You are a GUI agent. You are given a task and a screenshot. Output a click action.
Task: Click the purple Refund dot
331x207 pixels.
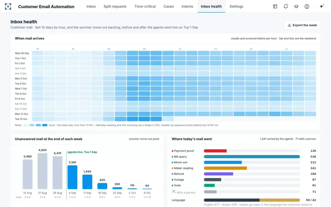click(x=172, y=174)
